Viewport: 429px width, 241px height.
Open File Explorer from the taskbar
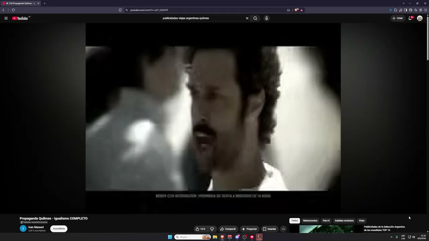pyautogui.click(x=215, y=237)
